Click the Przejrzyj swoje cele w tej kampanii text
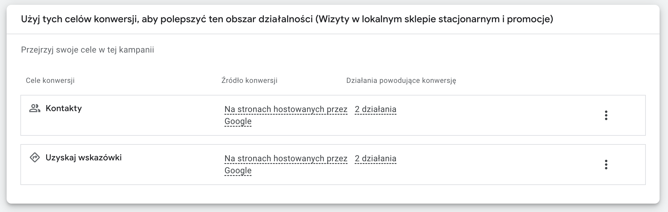Screen dimensions: 668x212 (x=87, y=50)
